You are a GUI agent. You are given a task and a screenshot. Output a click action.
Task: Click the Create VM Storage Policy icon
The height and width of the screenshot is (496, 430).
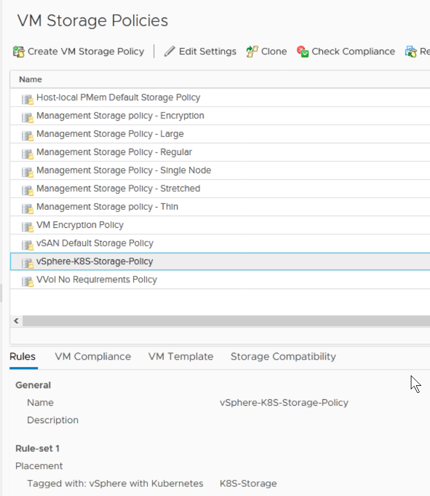point(19,51)
